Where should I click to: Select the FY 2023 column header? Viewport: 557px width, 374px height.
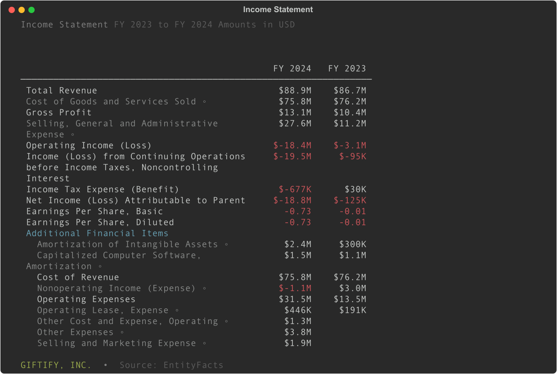[x=347, y=68]
